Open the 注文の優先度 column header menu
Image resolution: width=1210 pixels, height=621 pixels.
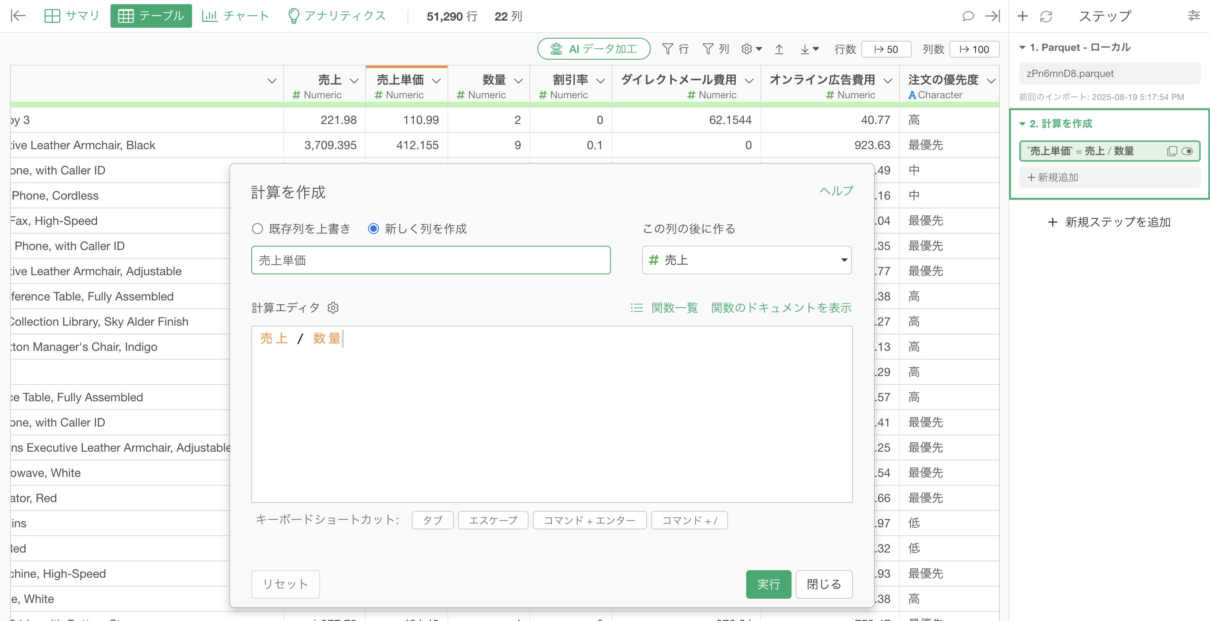pyautogui.click(x=991, y=81)
